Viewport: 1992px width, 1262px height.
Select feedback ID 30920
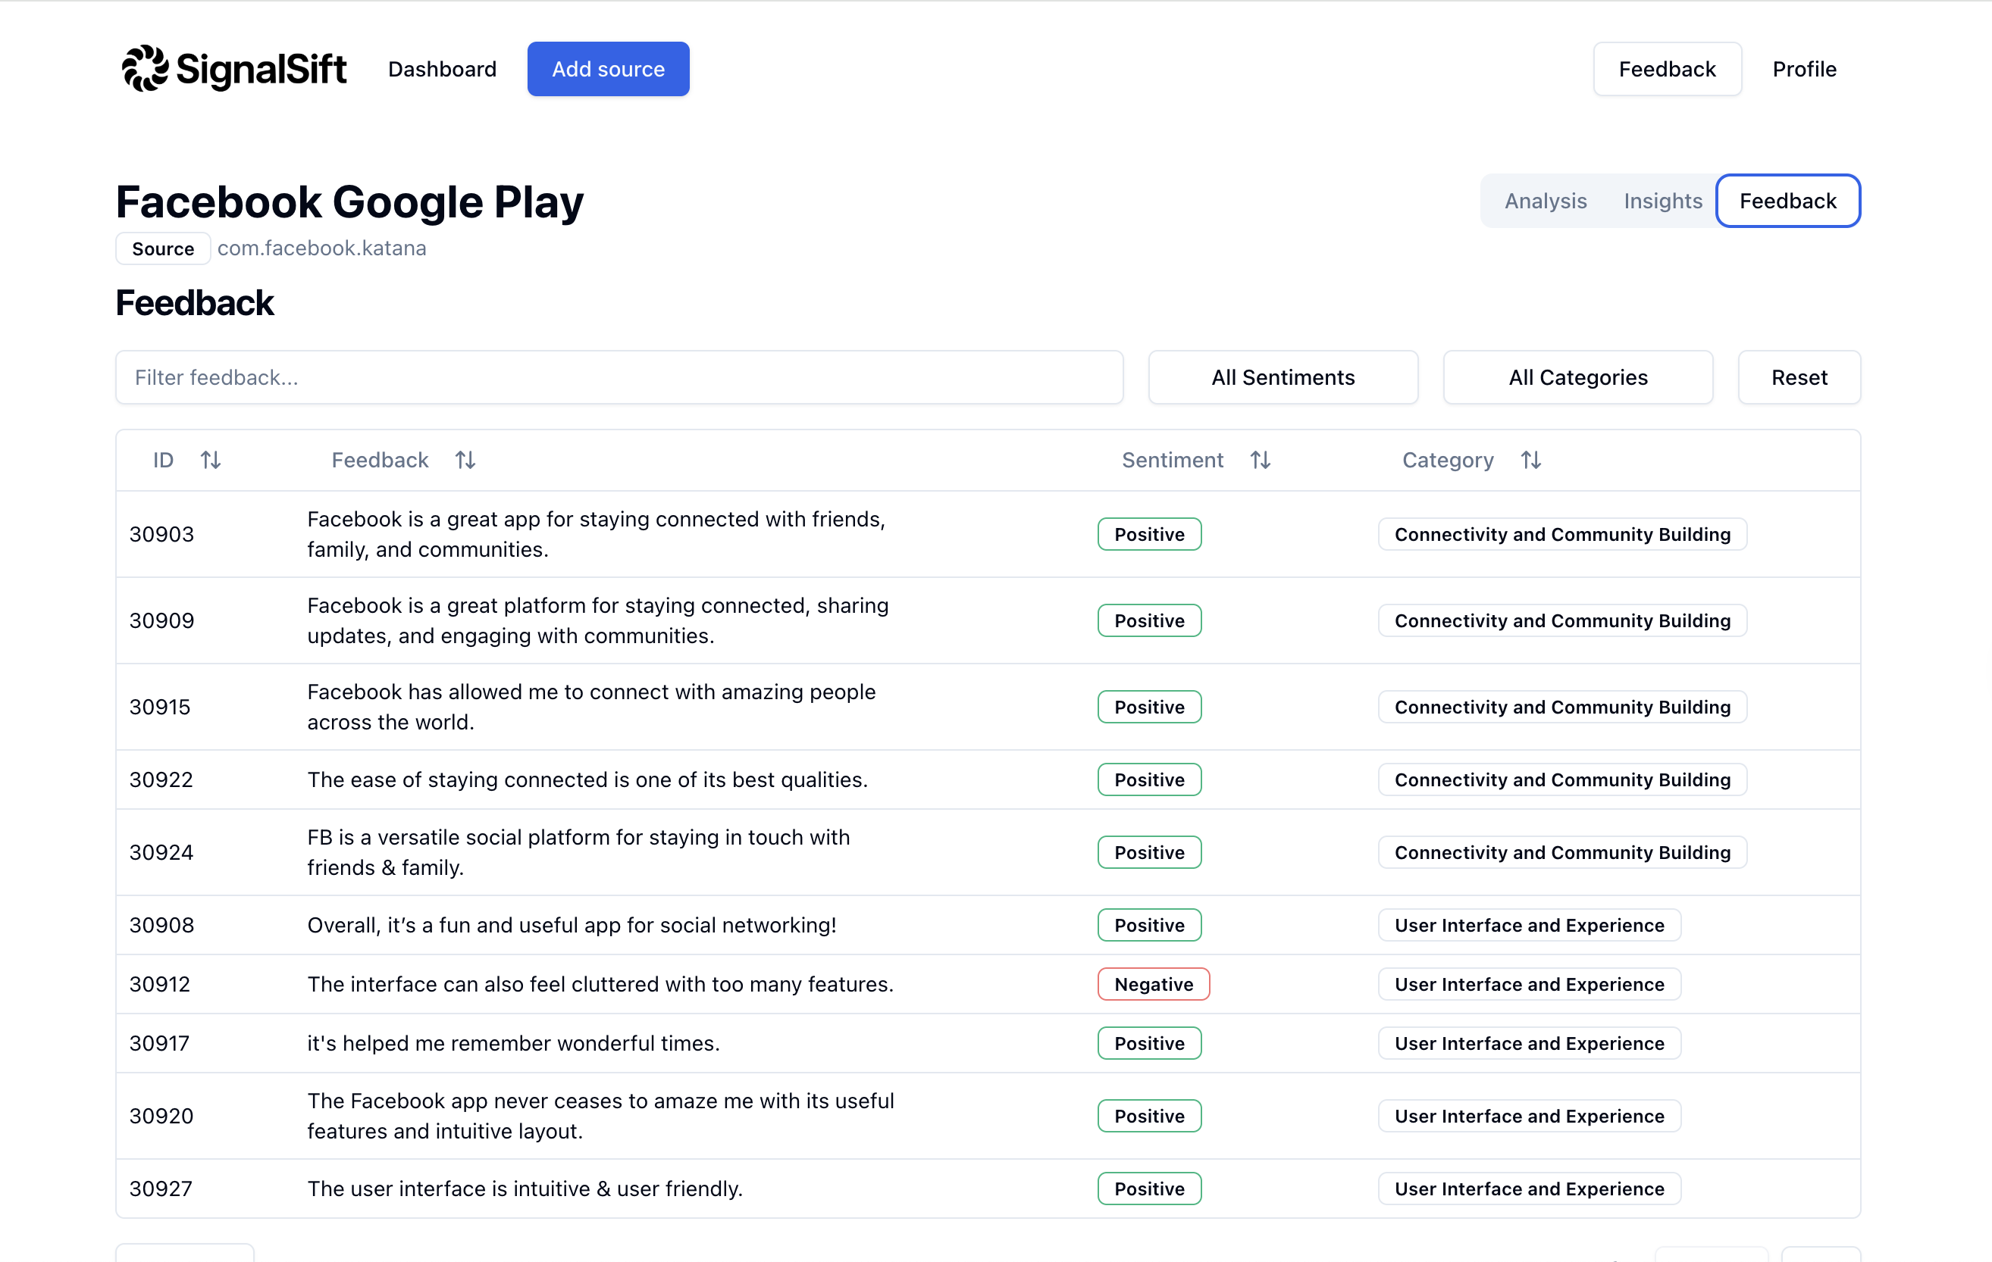pyautogui.click(x=161, y=1116)
